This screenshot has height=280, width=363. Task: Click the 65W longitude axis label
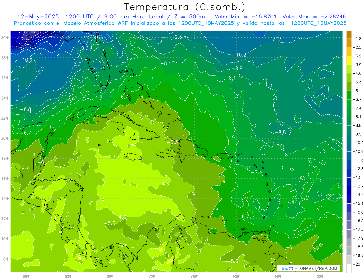236,276
